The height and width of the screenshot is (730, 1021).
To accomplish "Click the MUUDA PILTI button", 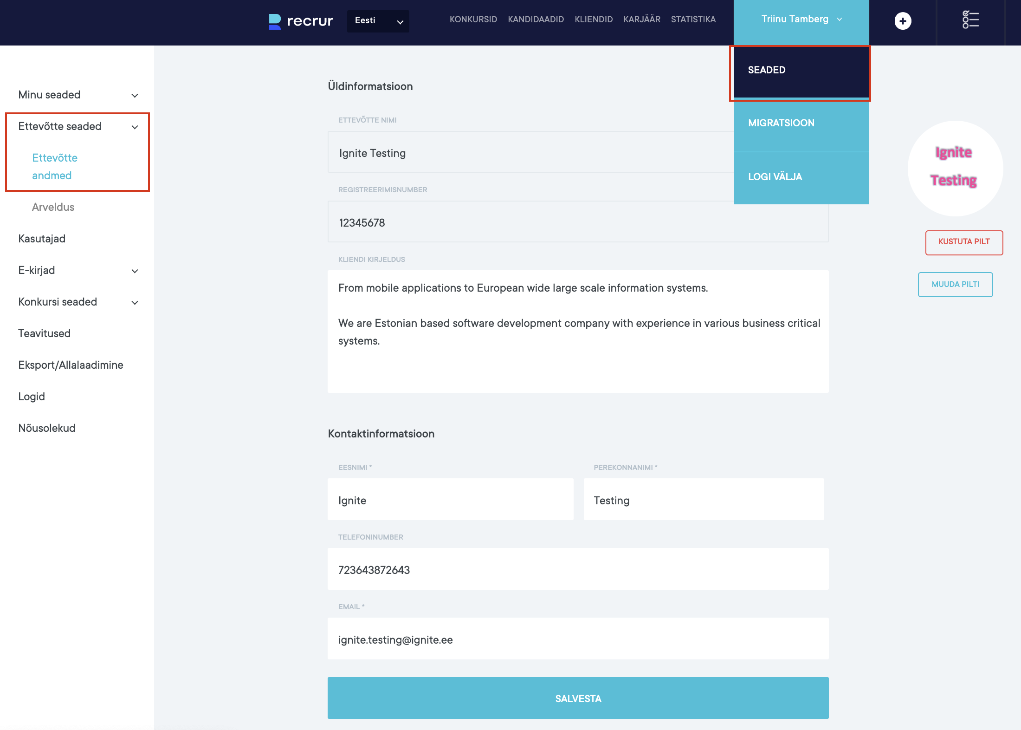I will [x=955, y=284].
